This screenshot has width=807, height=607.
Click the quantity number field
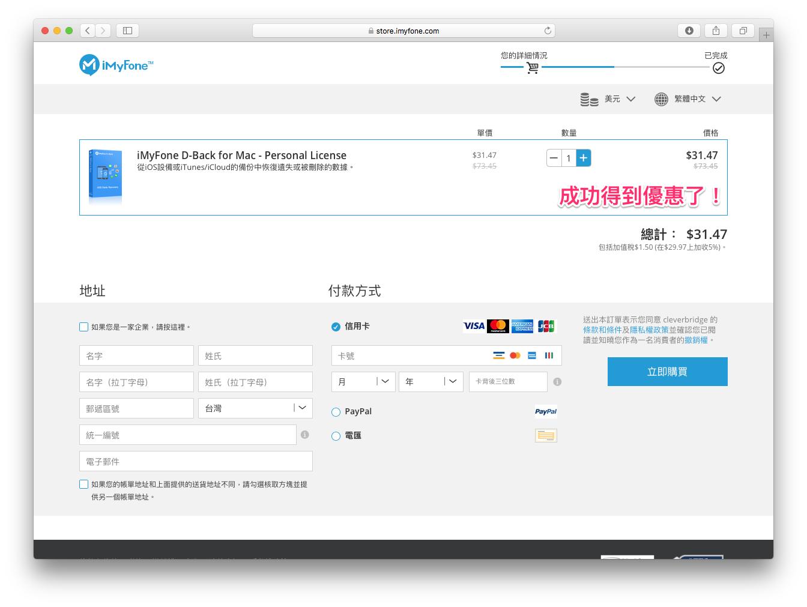[x=569, y=158]
